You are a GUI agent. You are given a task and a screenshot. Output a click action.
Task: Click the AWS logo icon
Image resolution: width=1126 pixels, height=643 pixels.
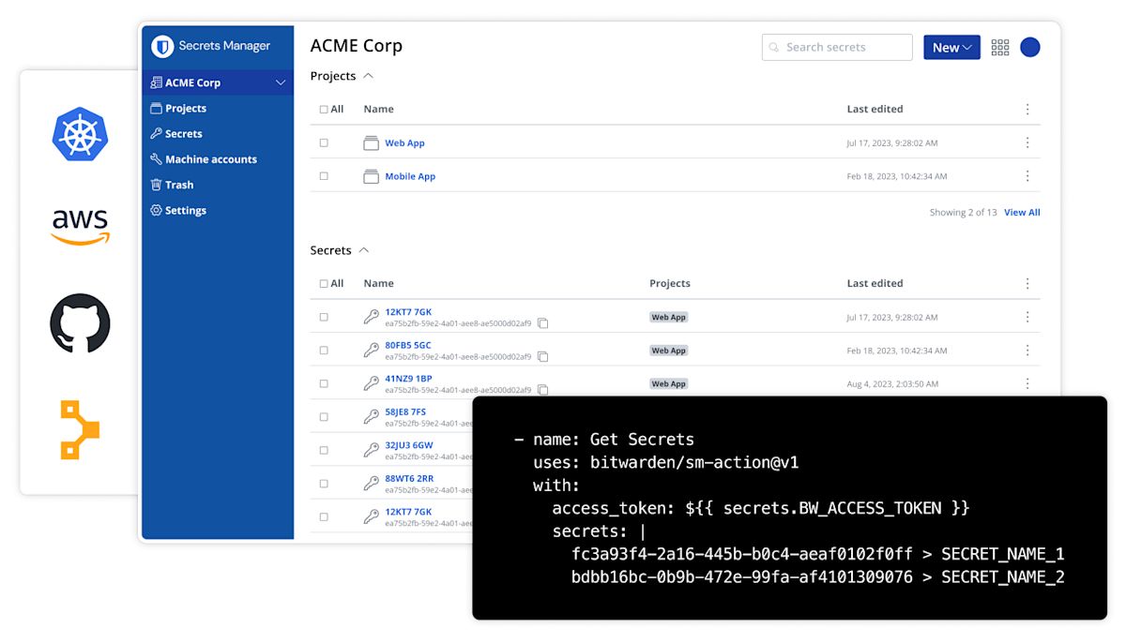click(80, 226)
